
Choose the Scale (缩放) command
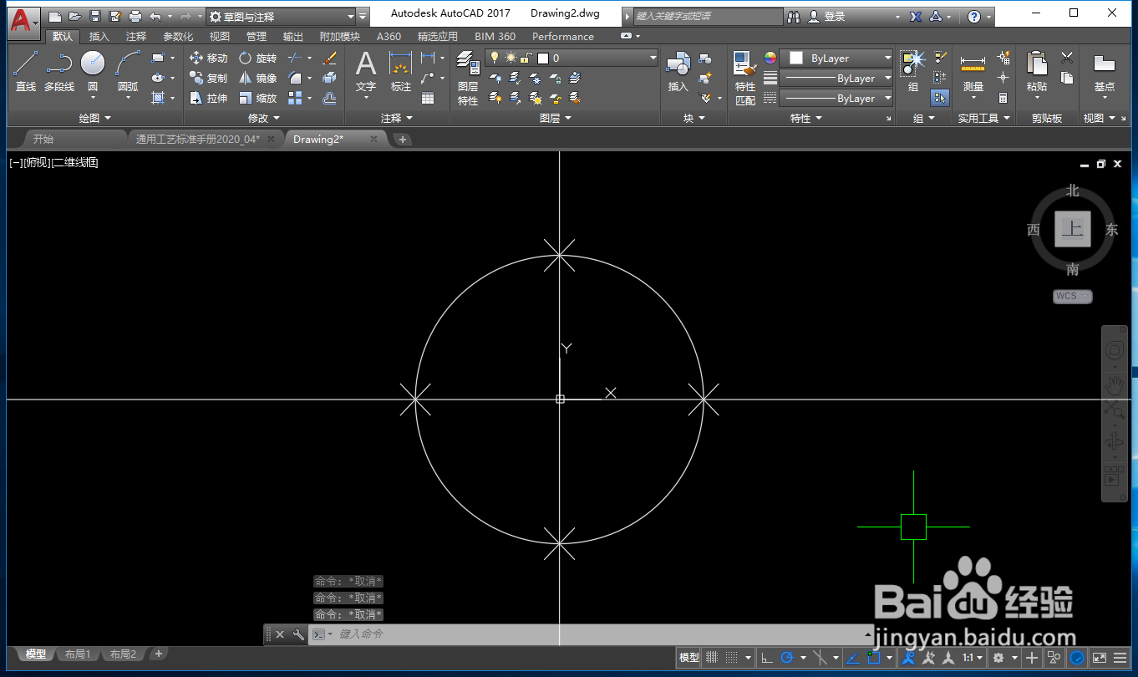click(257, 98)
